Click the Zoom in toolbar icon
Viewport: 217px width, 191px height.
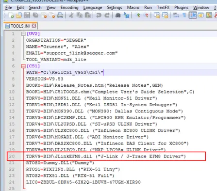(138, 16)
